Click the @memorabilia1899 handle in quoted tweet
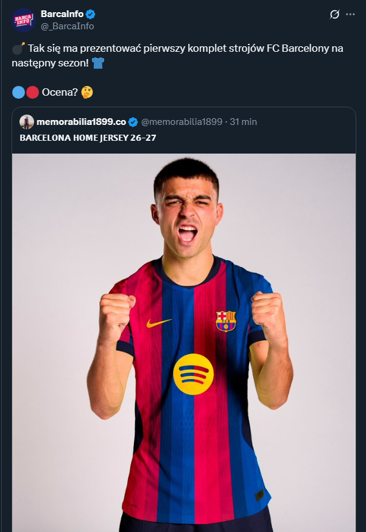Image resolution: width=366 pixels, height=532 pixels. click(x=181, y=122)
